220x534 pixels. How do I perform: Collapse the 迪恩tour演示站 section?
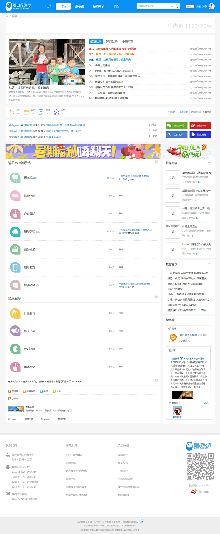tap(156, 162)
